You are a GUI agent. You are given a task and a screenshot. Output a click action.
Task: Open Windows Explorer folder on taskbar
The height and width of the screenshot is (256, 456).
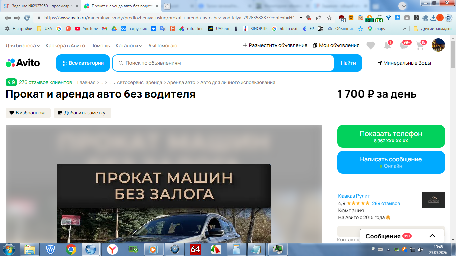click(30, 249)
